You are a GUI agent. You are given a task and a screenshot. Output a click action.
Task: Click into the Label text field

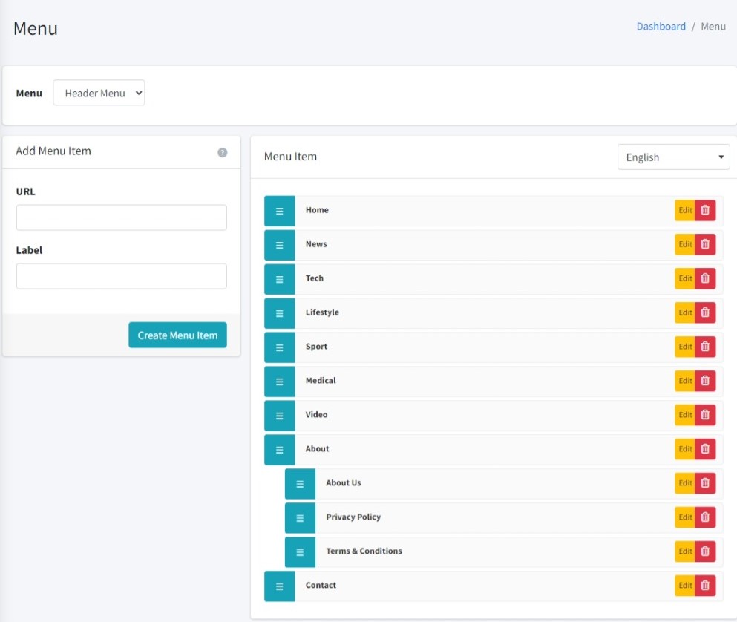point(122,276)
